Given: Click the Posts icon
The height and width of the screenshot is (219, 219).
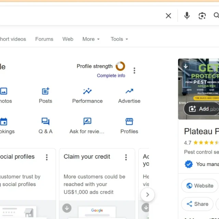Looking at the screenshot, I should point(46,91).
